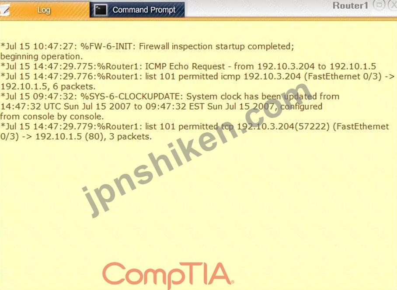Click the Router1 window title

[350, 6]
